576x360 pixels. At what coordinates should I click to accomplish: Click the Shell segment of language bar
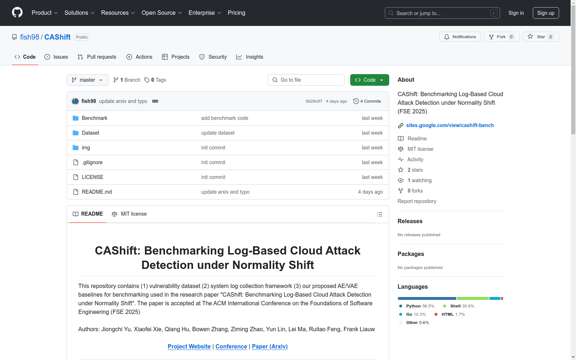pos(473,298)
